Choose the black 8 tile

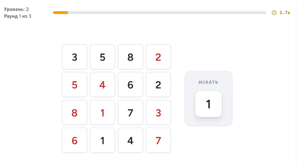130,57
